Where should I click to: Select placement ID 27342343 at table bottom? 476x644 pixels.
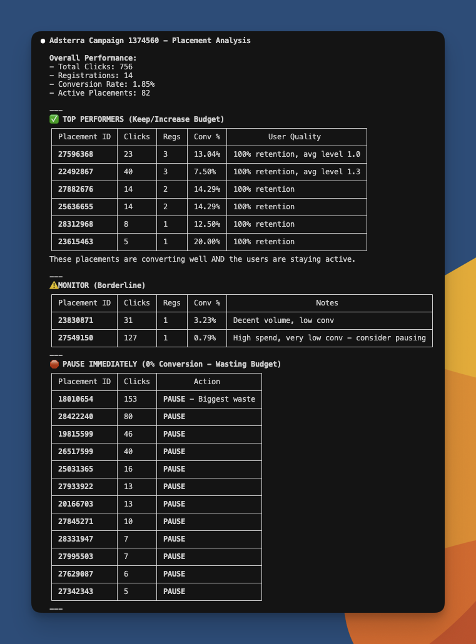click(76, 592)
